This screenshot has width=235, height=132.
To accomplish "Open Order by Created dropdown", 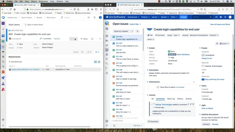I will coord(123,31).
